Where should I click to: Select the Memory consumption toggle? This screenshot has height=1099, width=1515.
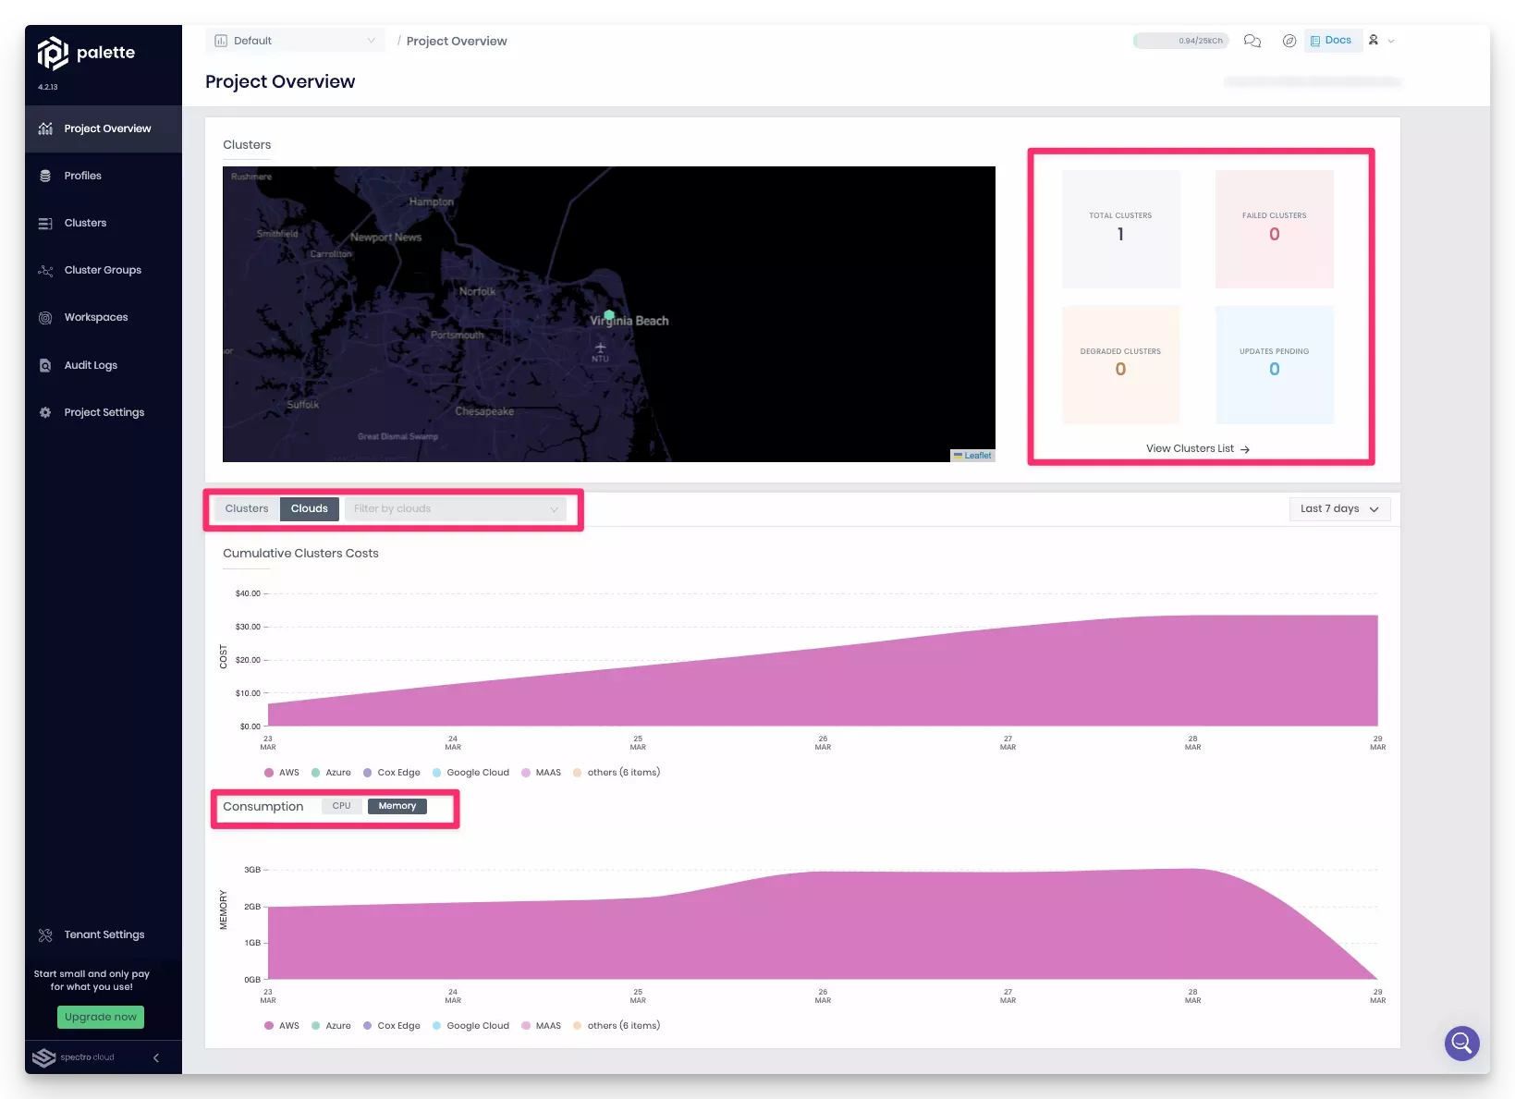tap(397, 805)
